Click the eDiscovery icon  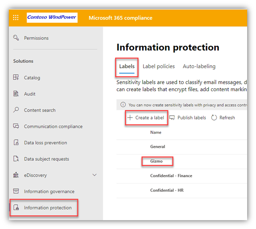[x=16, y=175]
